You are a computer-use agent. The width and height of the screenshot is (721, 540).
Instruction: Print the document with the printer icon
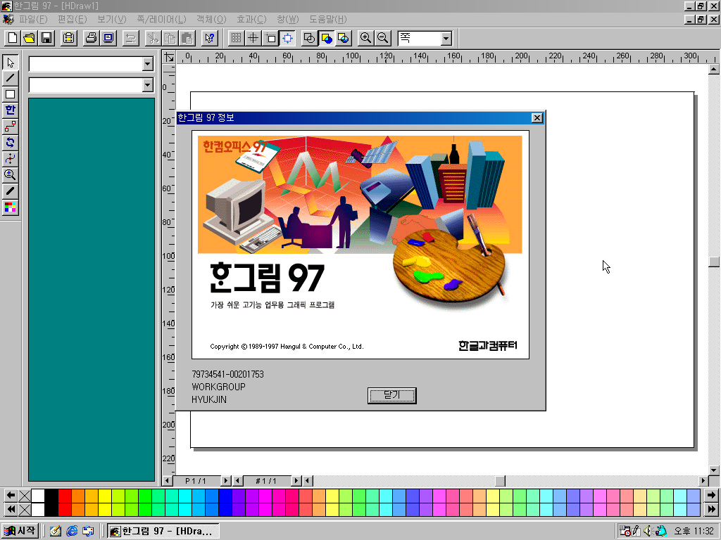pos(91,38)
